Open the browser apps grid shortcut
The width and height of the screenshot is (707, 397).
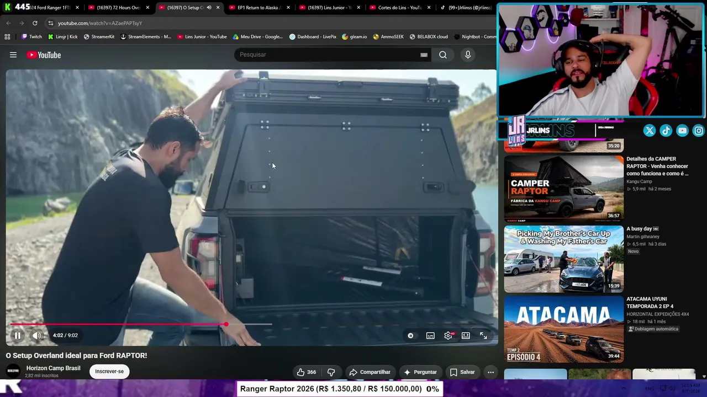[7, 37]
